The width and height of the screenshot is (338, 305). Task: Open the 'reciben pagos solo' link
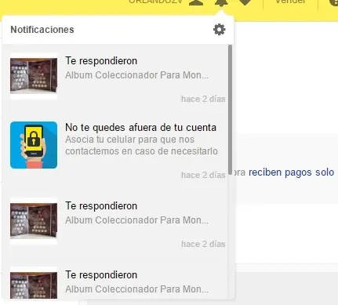point(291,172)
